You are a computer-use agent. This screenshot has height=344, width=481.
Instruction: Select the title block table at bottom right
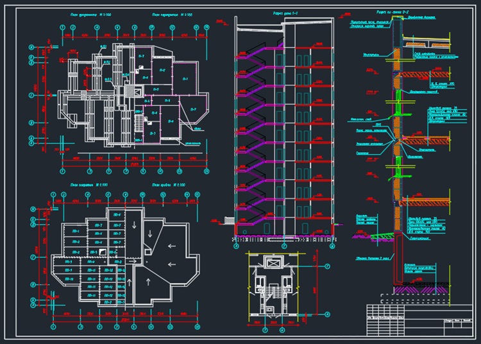(x=419, y=320)
